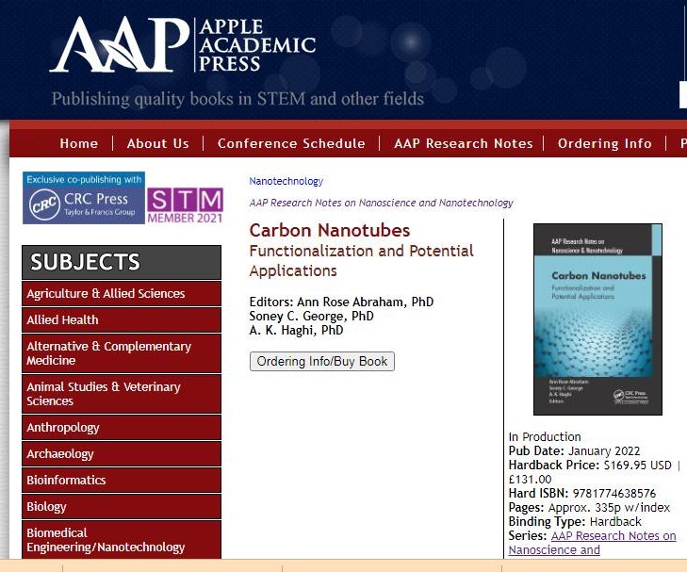Open Alternative & Complementary Medicine subject
This screenshot has height=572, width=687.
pyautogui.click(x=122, y=353)
